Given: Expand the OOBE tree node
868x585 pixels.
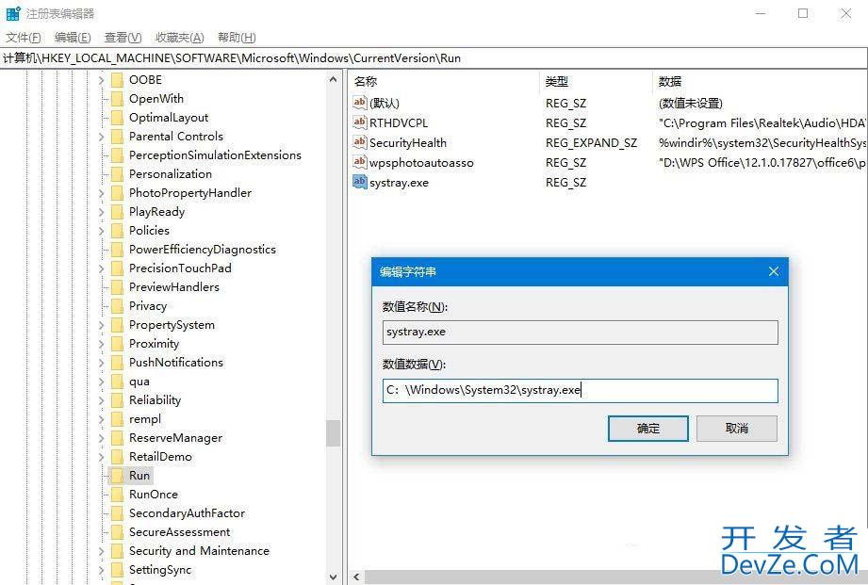Looking at the screenshot, I should 101,80.
